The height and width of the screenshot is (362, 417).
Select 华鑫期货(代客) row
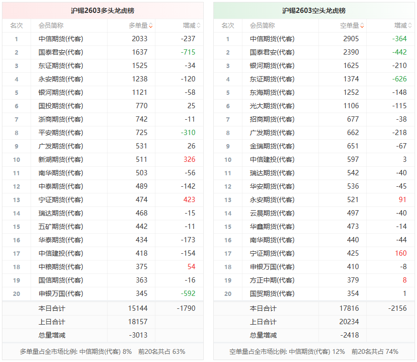click(x=314, y=226)
